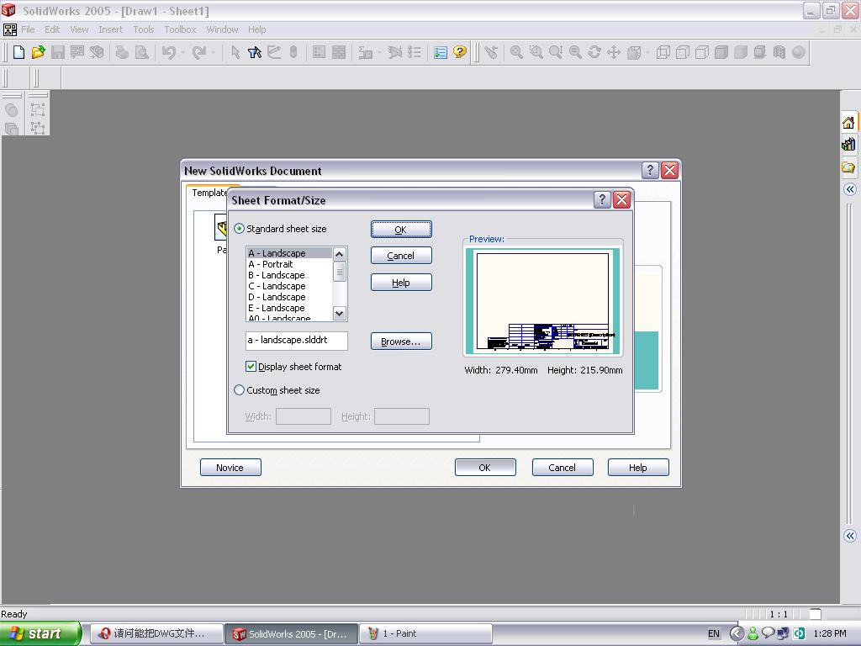Click OK in Sheet Format/Size dialog
861x646 pixels.
pos(401,230)
